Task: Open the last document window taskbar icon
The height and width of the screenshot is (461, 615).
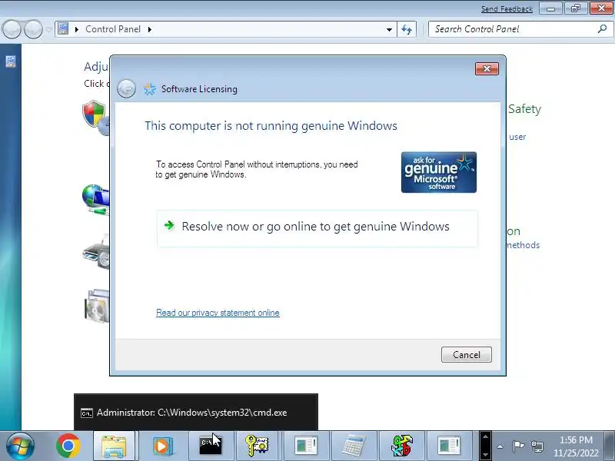Action: [449, 446]
